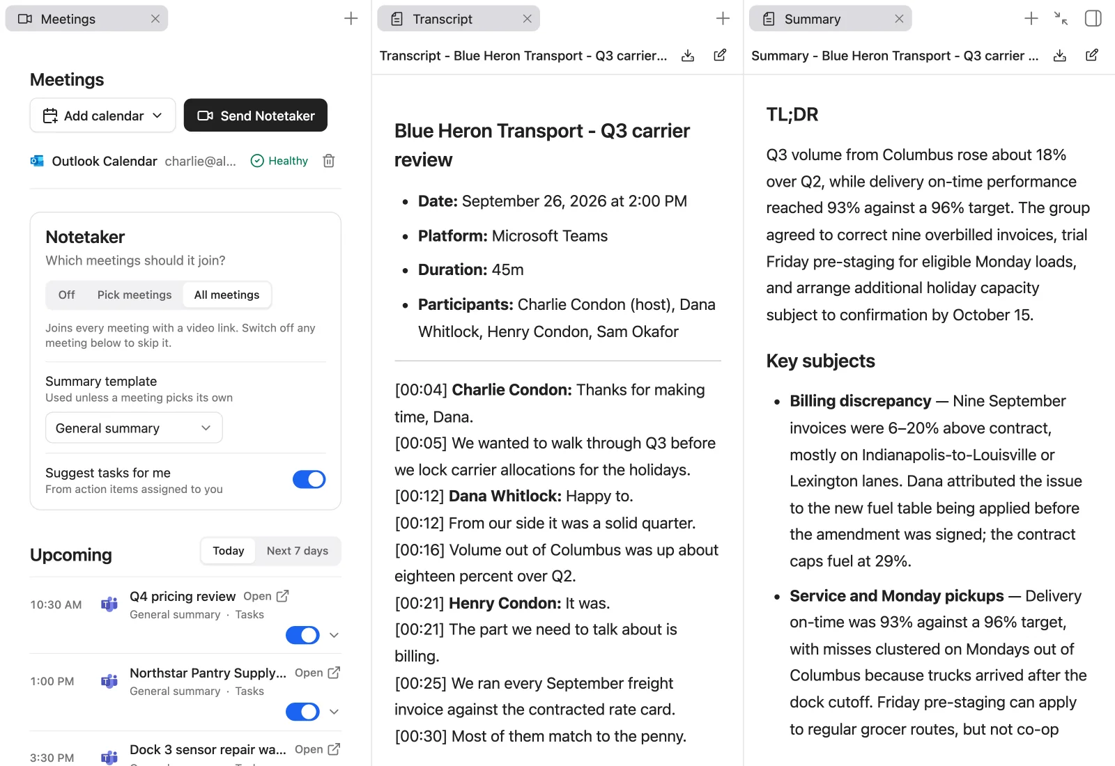This screenshot has width=1115, height=766.
Task: Delete the Outlook Calendar connection
Action: coord(329,161)
